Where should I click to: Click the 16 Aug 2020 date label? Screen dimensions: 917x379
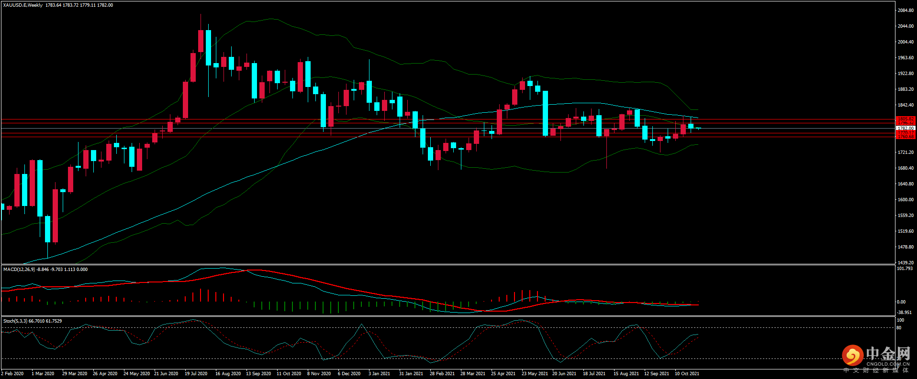228,374
